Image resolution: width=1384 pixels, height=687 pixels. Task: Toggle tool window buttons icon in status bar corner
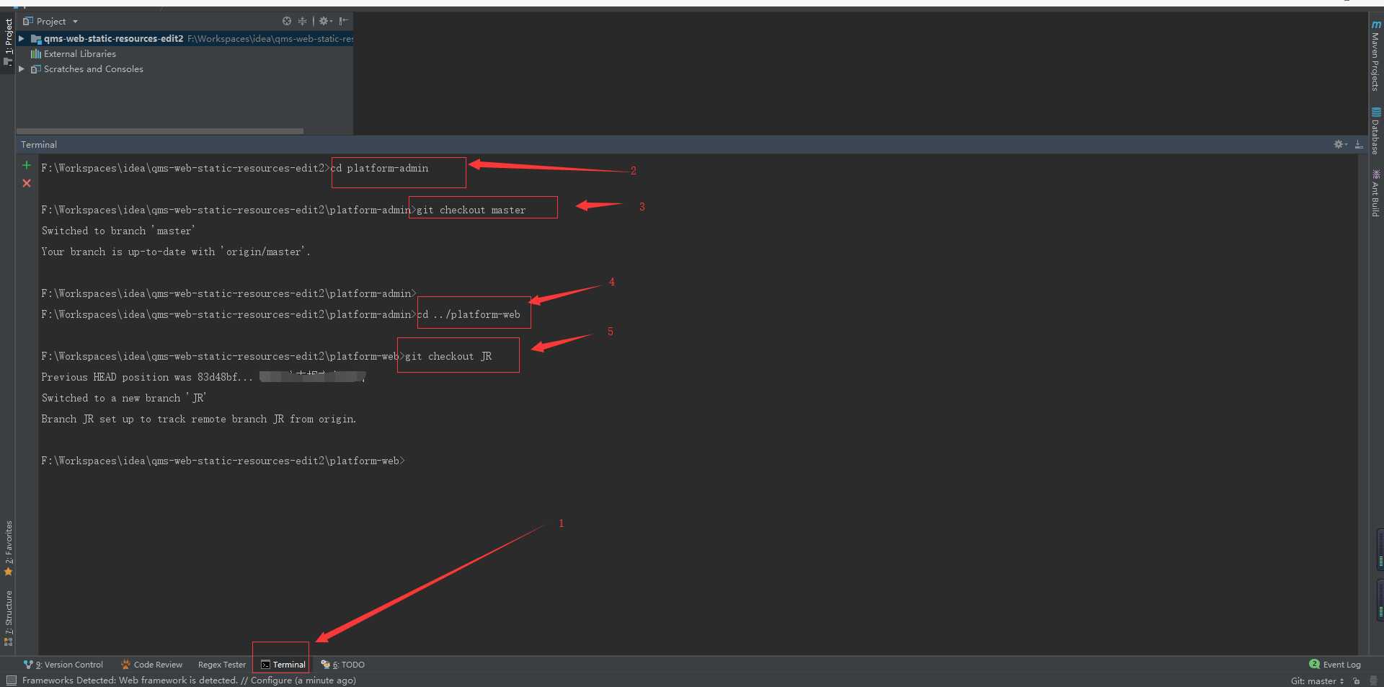(11, 681)
